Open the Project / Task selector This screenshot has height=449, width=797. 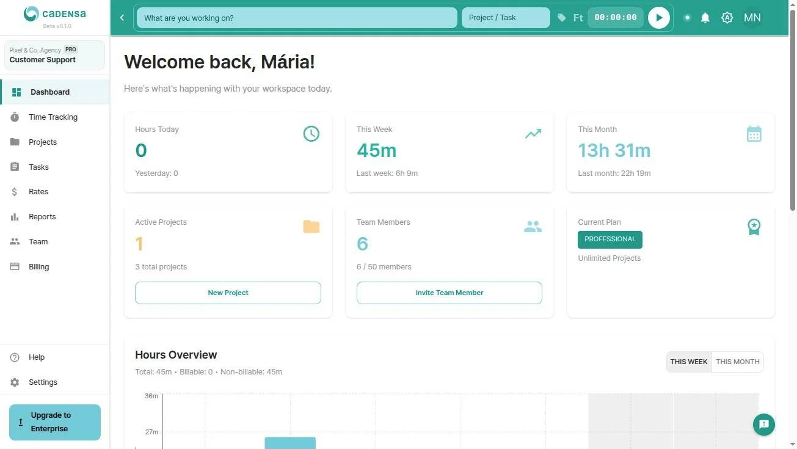coord(506,18)
